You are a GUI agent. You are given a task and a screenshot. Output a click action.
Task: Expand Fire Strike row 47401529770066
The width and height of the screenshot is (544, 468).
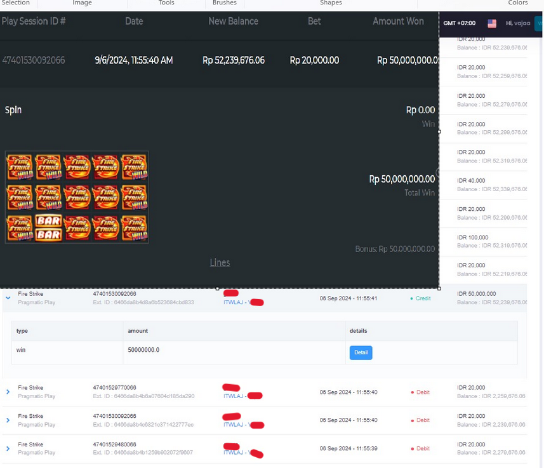point(8,392)
